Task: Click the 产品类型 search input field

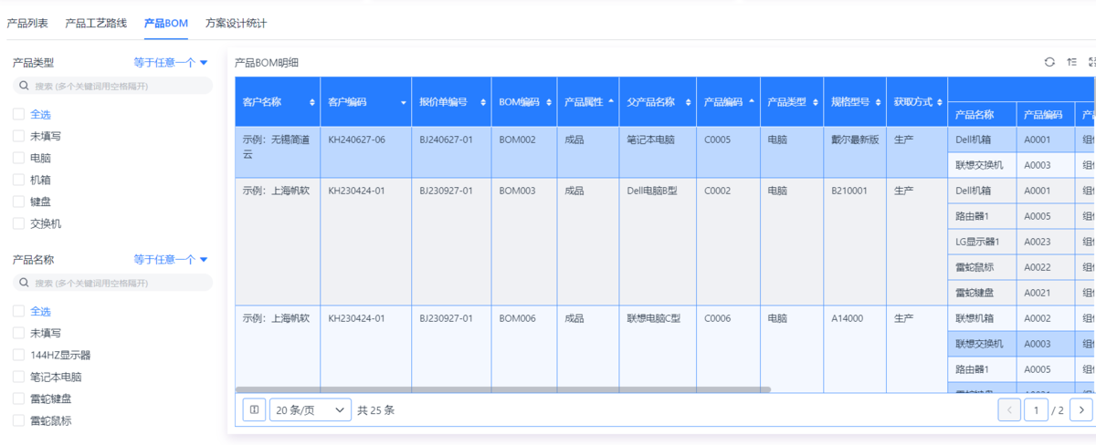Action: click(x=112, y=86)
